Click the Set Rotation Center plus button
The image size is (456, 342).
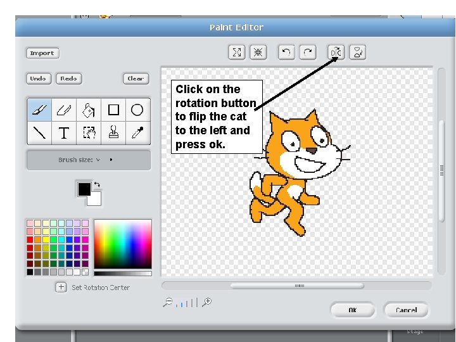61,287
